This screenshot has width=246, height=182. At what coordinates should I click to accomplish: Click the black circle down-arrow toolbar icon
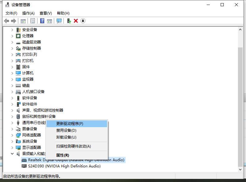(83, 21)
